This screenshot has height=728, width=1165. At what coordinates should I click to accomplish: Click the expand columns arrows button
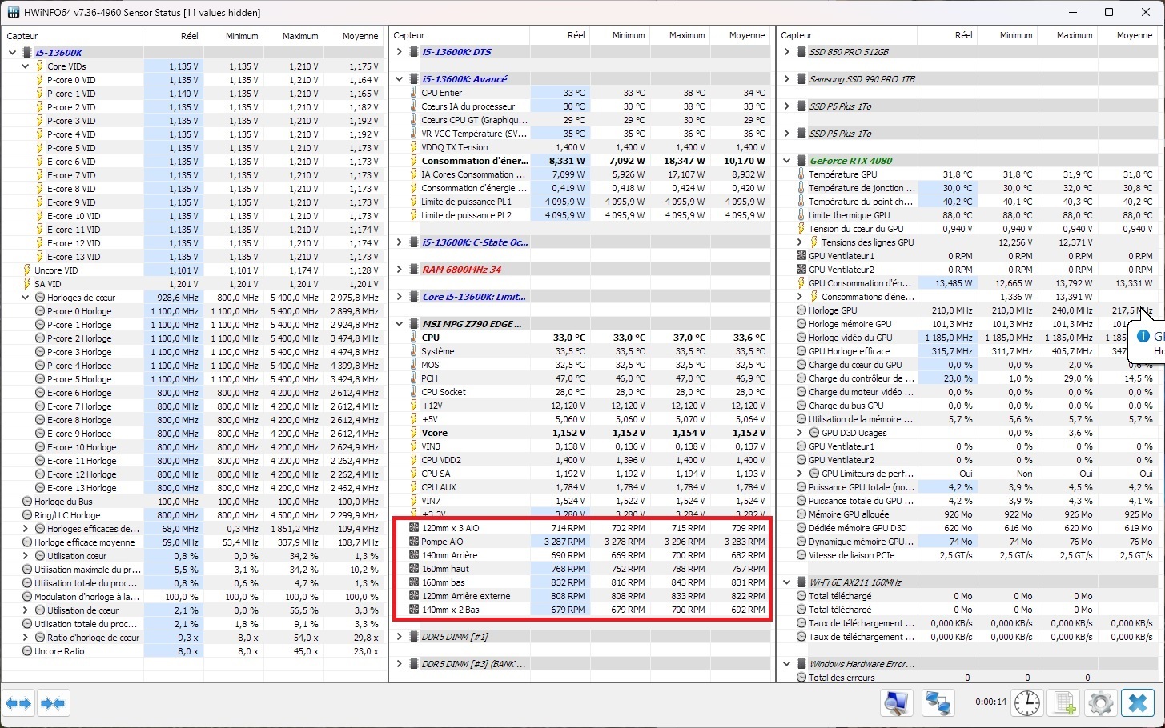point(18,703)
